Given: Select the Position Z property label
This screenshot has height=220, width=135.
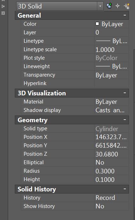Looking at the screenshot, I should [x=35, y=154].
